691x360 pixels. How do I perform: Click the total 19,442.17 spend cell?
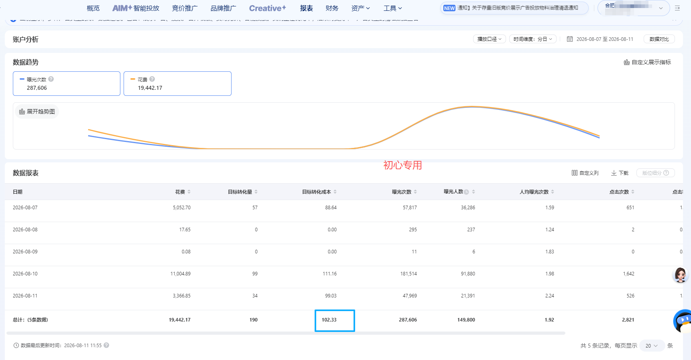tap(180, 320)
